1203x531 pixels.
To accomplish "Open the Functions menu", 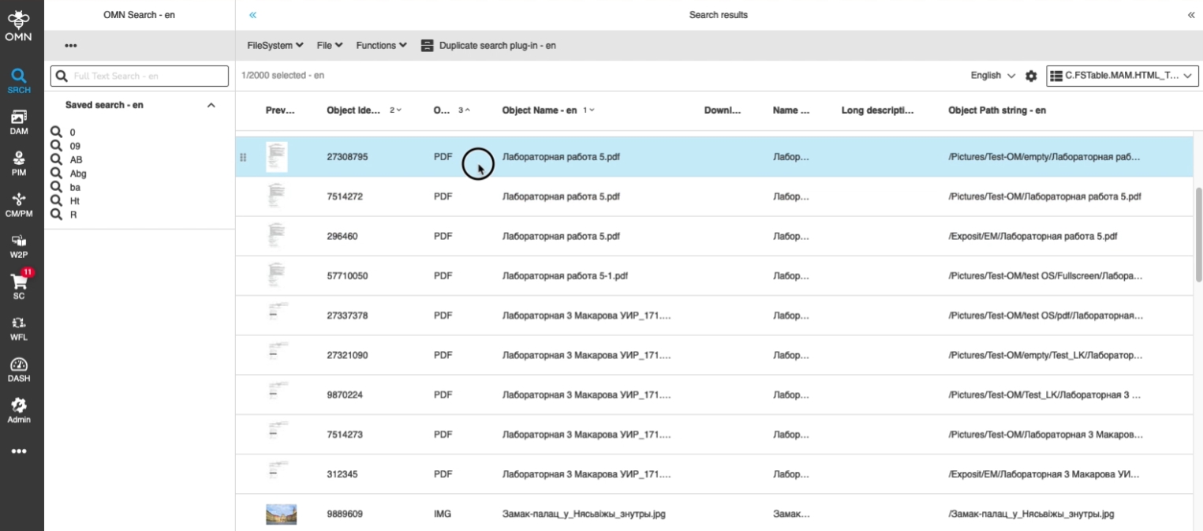I will click(x=381, y=46).
